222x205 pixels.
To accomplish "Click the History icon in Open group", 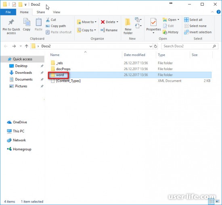I will click(x=165, y=32).
